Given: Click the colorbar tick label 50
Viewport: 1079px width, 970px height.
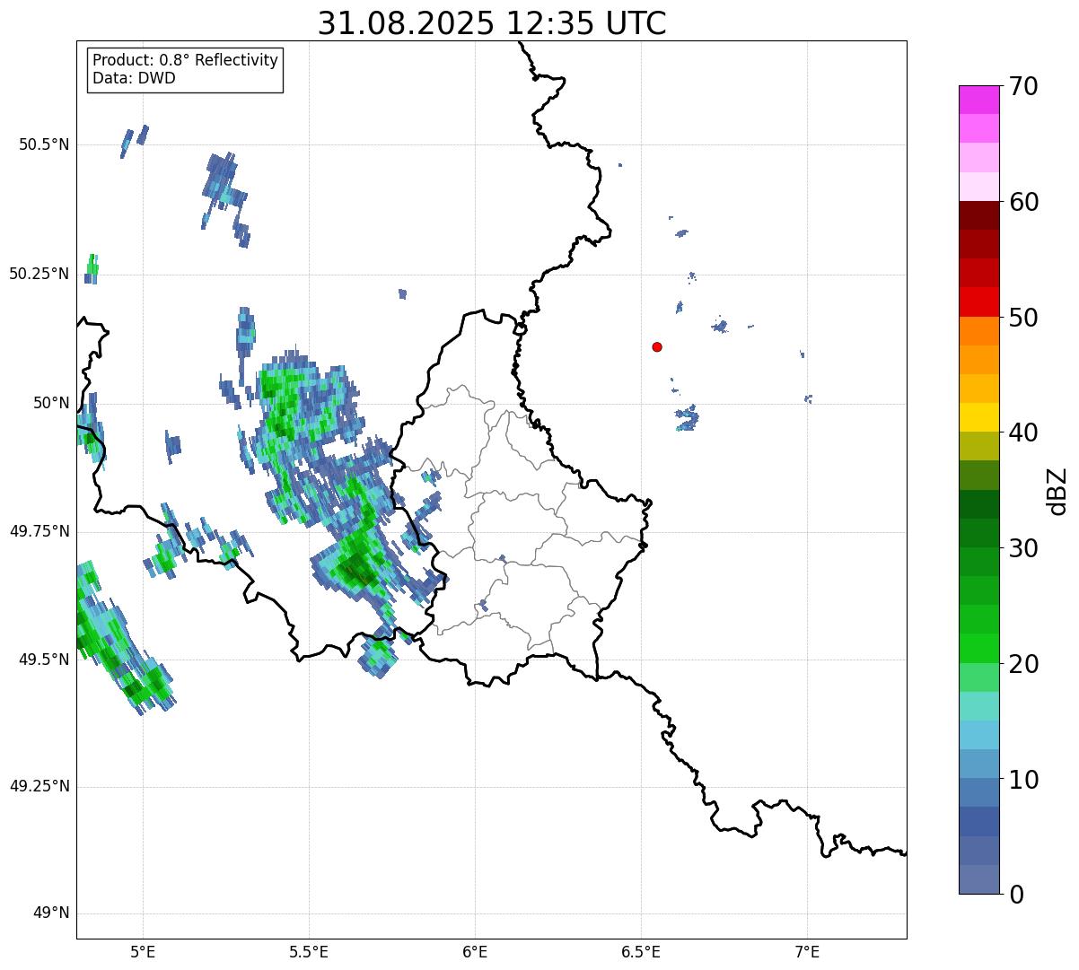Looking at the screenshot, I should [1024, 318].
